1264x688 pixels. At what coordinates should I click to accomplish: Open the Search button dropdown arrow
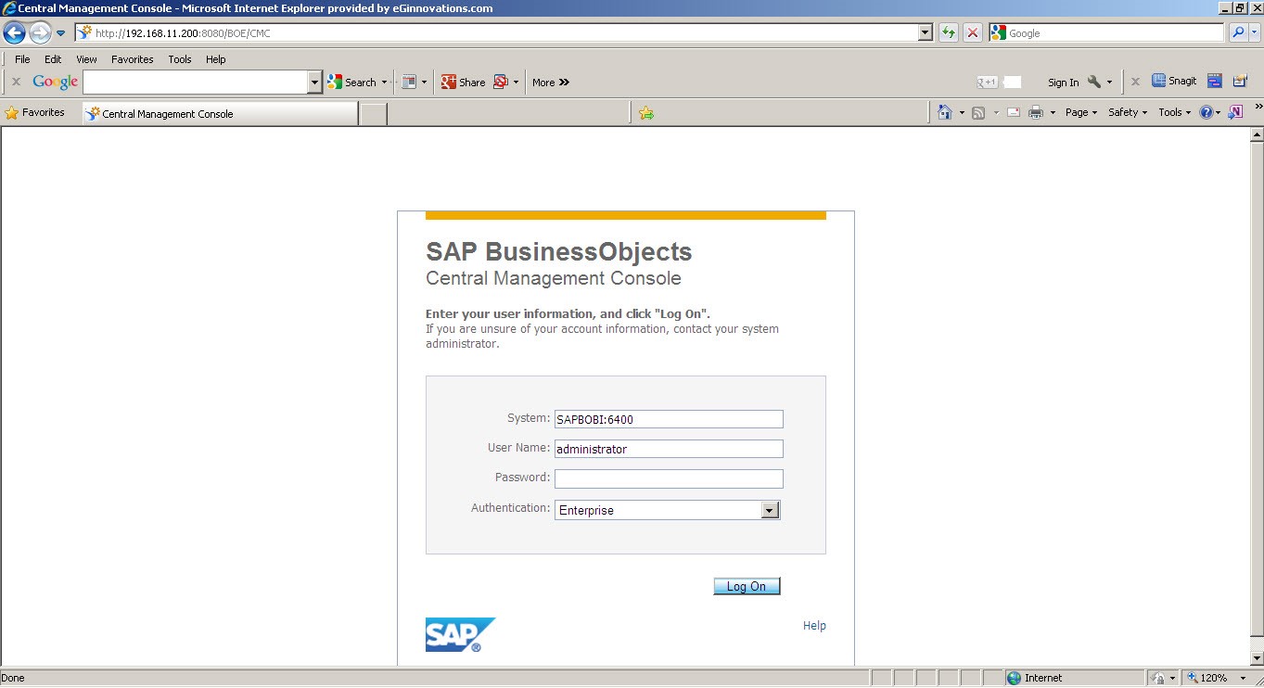pyautogui.click(x=384, y=83)
